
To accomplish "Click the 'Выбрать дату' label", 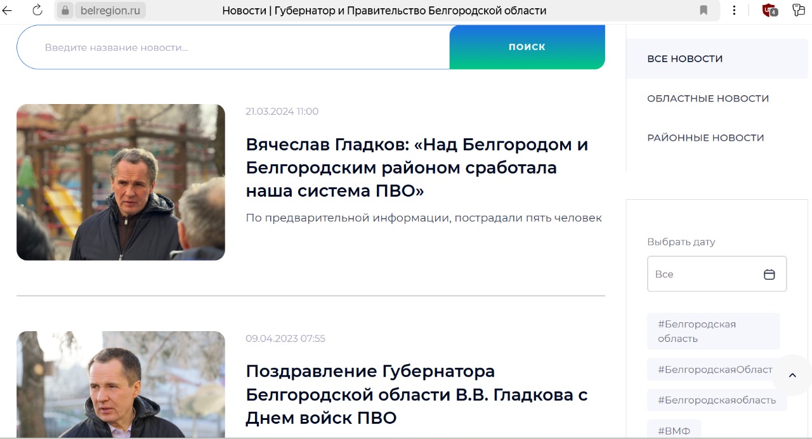I will (681, 242).
